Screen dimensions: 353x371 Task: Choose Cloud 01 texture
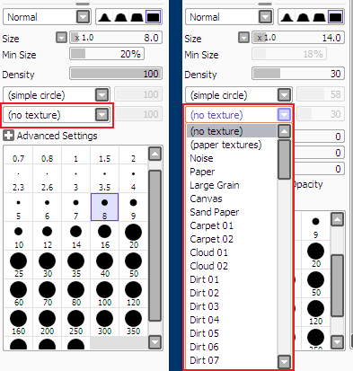232,252
